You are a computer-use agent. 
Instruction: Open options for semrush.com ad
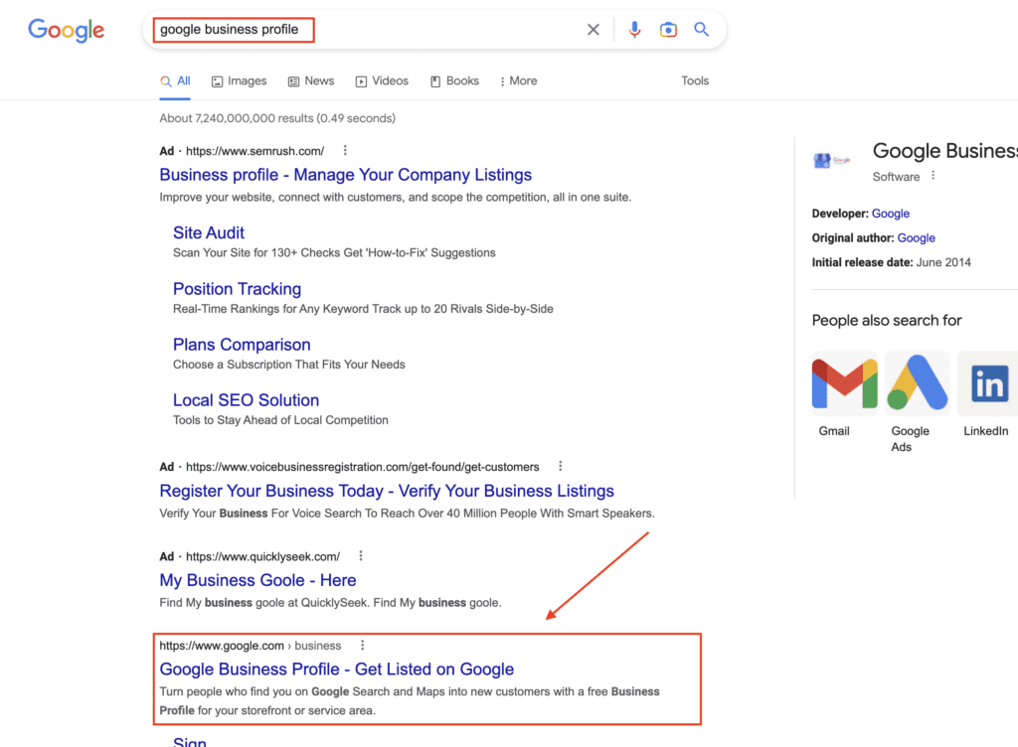345,150
